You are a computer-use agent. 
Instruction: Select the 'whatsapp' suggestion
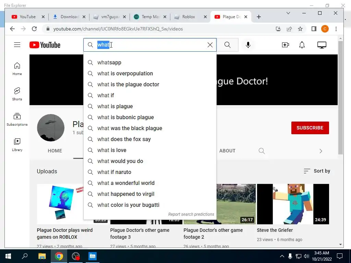pos(150,62)
